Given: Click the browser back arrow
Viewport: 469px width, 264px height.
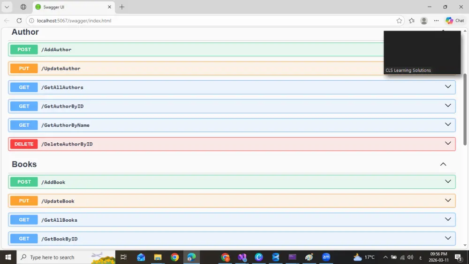Looking at the screenshot, I should pos(7,21).
